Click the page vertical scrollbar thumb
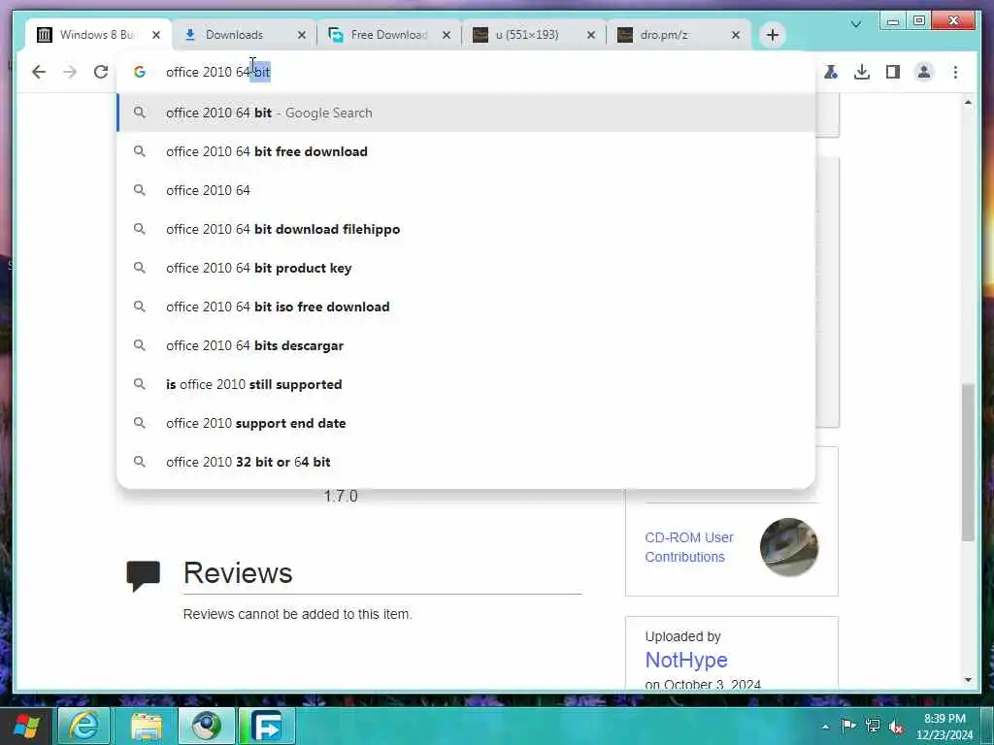This screenshot has width=994, height=745. pos(968,462)
